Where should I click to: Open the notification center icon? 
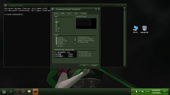165,92
